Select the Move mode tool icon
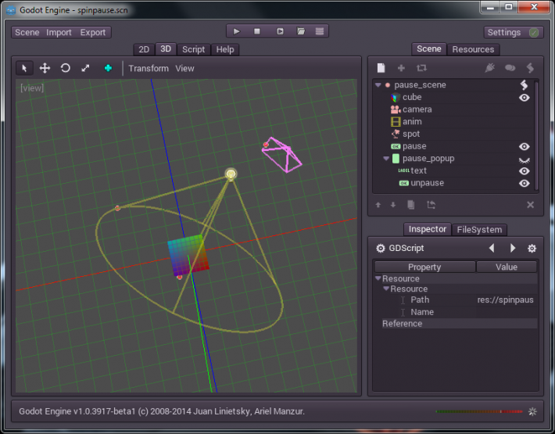Screen dimensions: 555x434 pyautogui.click(x=45, y=68)
